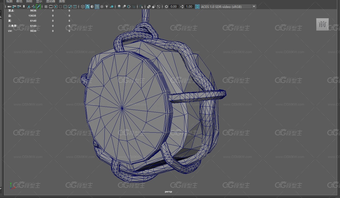Toggle the viewport Grid icon
The image size is (340, 198).
point(46,7)
